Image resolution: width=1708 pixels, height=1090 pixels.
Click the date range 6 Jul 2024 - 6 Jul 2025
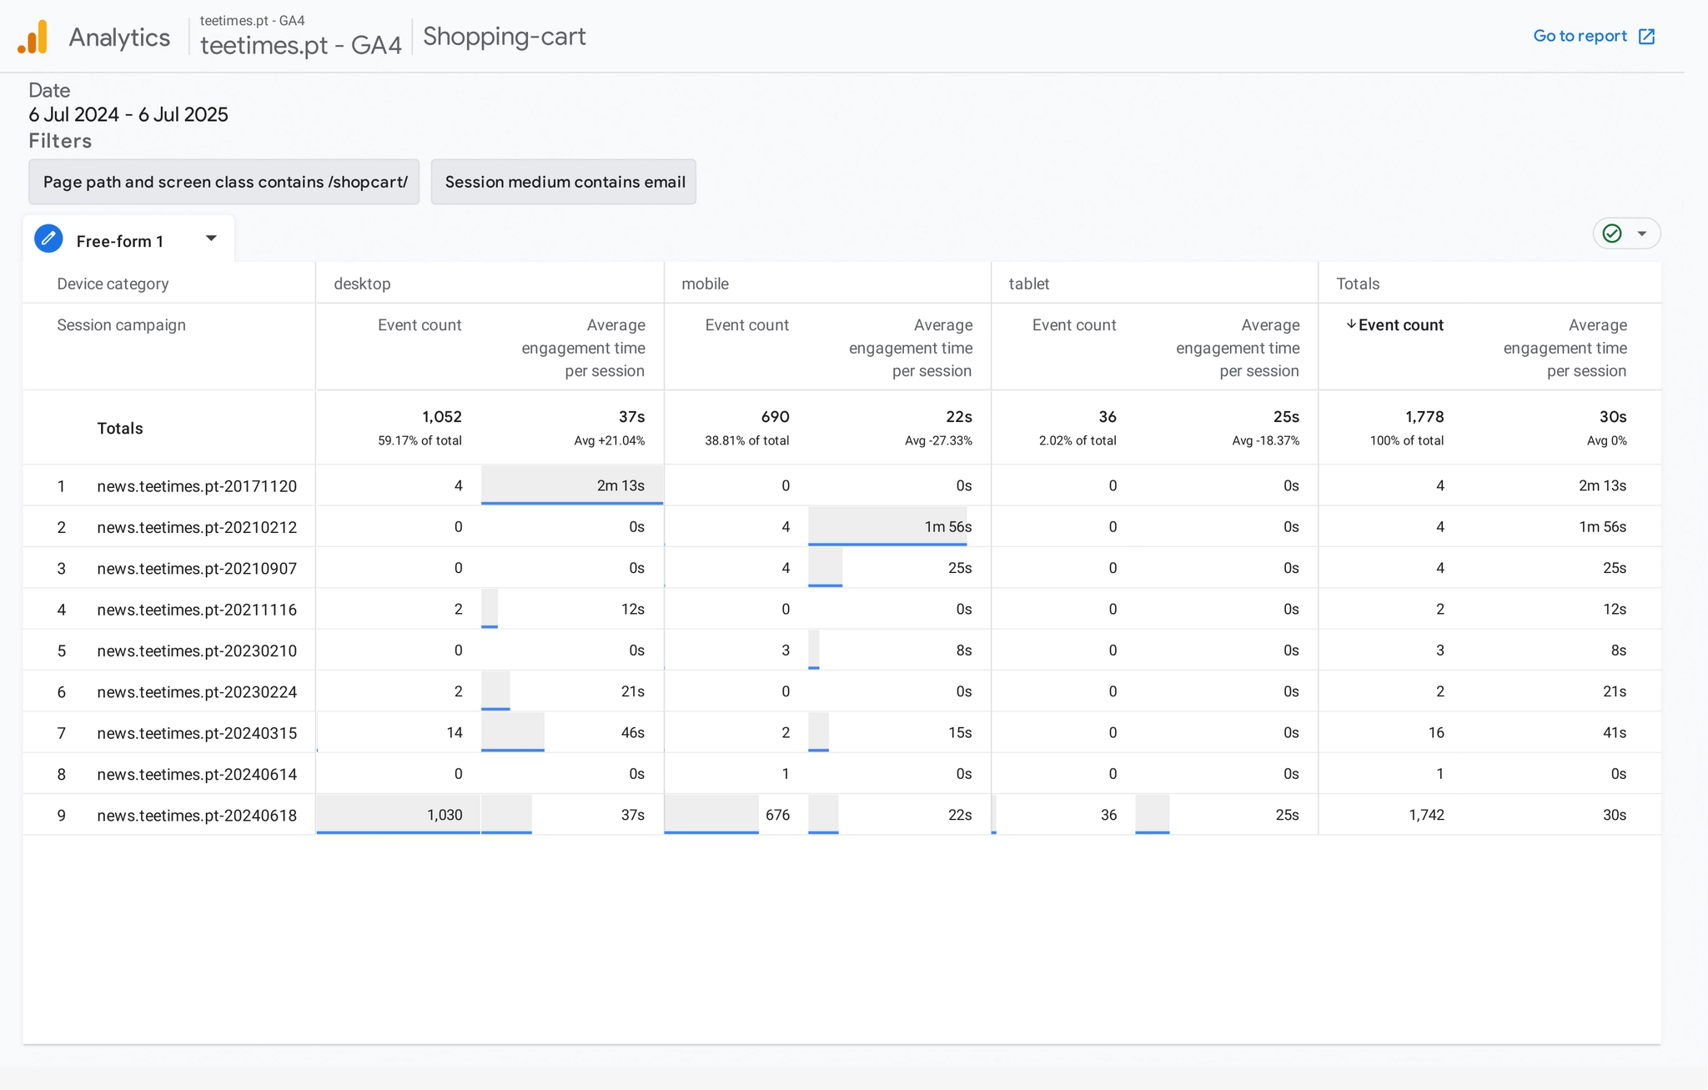pos(128,114)
